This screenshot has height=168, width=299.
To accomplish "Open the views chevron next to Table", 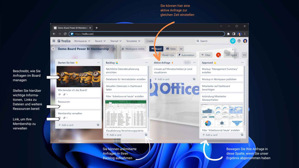I will (x=181, y=49).
